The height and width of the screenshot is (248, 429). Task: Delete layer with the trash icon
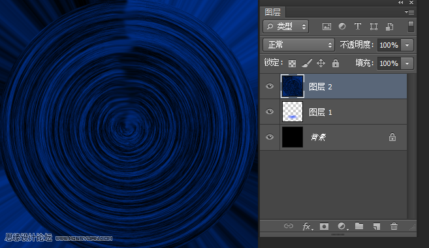[x=394, y=226]
